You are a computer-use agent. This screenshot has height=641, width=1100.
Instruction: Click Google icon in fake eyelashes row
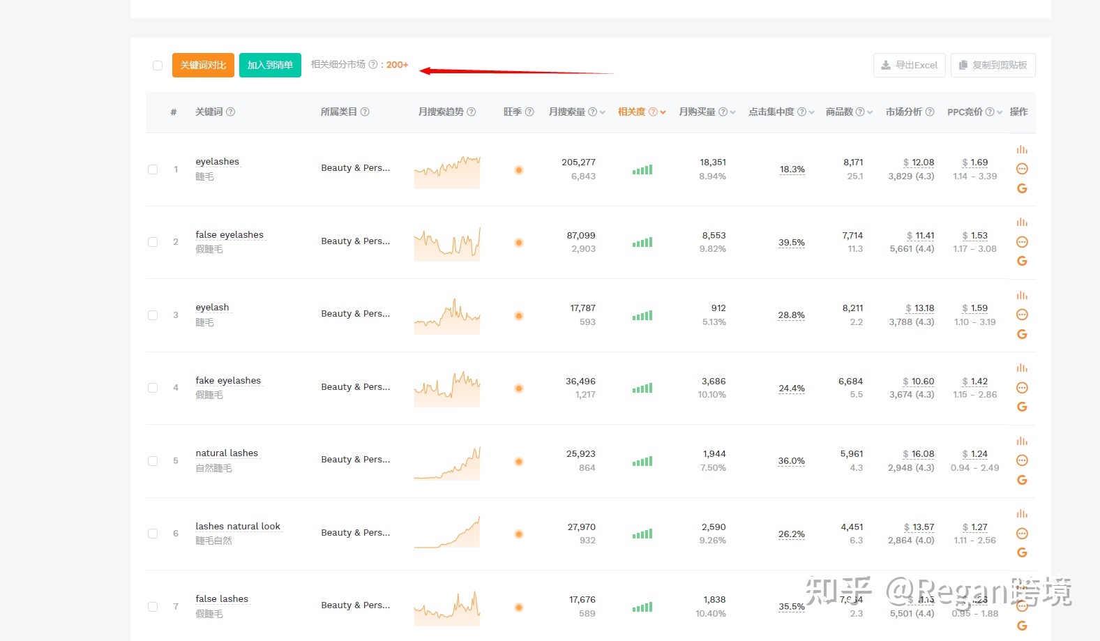[1022, 407]
